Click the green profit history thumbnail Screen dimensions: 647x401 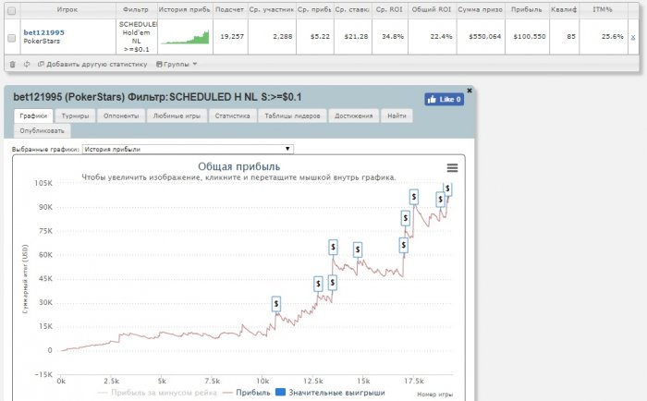click(x=185, y=37)
